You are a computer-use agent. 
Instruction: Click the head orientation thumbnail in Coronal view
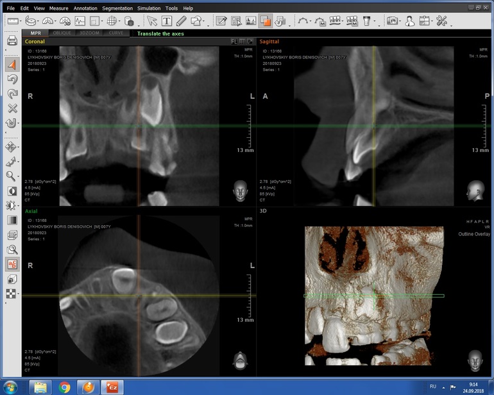coord(241,190)
